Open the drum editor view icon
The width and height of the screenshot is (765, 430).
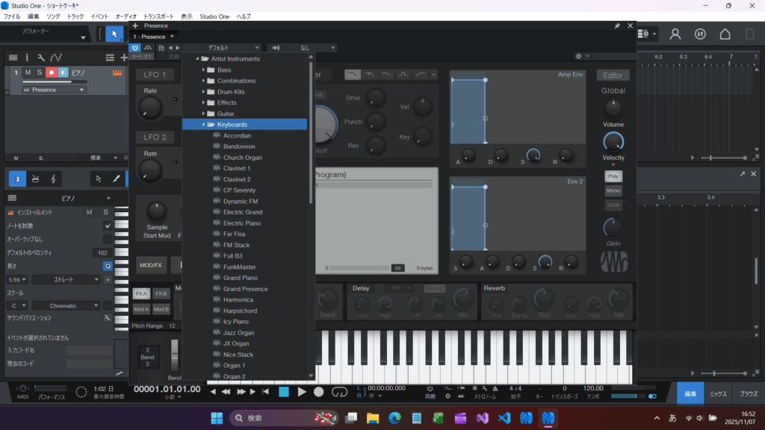coord(34,178)
